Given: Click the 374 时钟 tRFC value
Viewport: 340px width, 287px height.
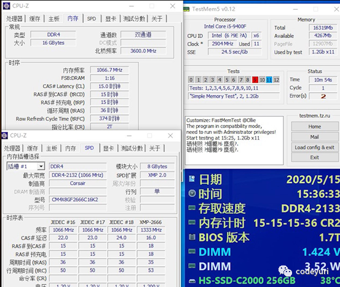Looking at the screenshot, I should click(109, 119).
